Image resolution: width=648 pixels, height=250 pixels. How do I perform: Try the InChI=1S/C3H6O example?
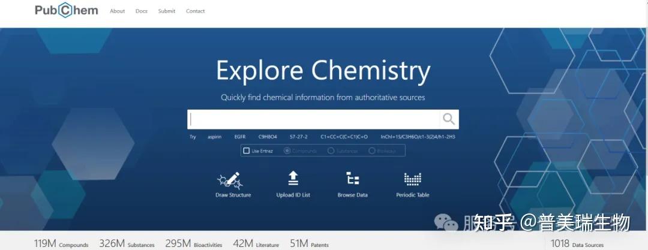click(x=418, y=137)
